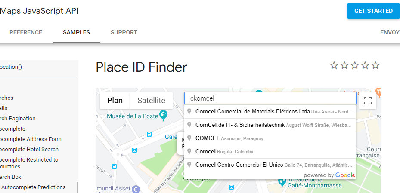Open Search Pagination sidebar link
The width and height of the screenshot is (400, 193).
pos(18,118)
